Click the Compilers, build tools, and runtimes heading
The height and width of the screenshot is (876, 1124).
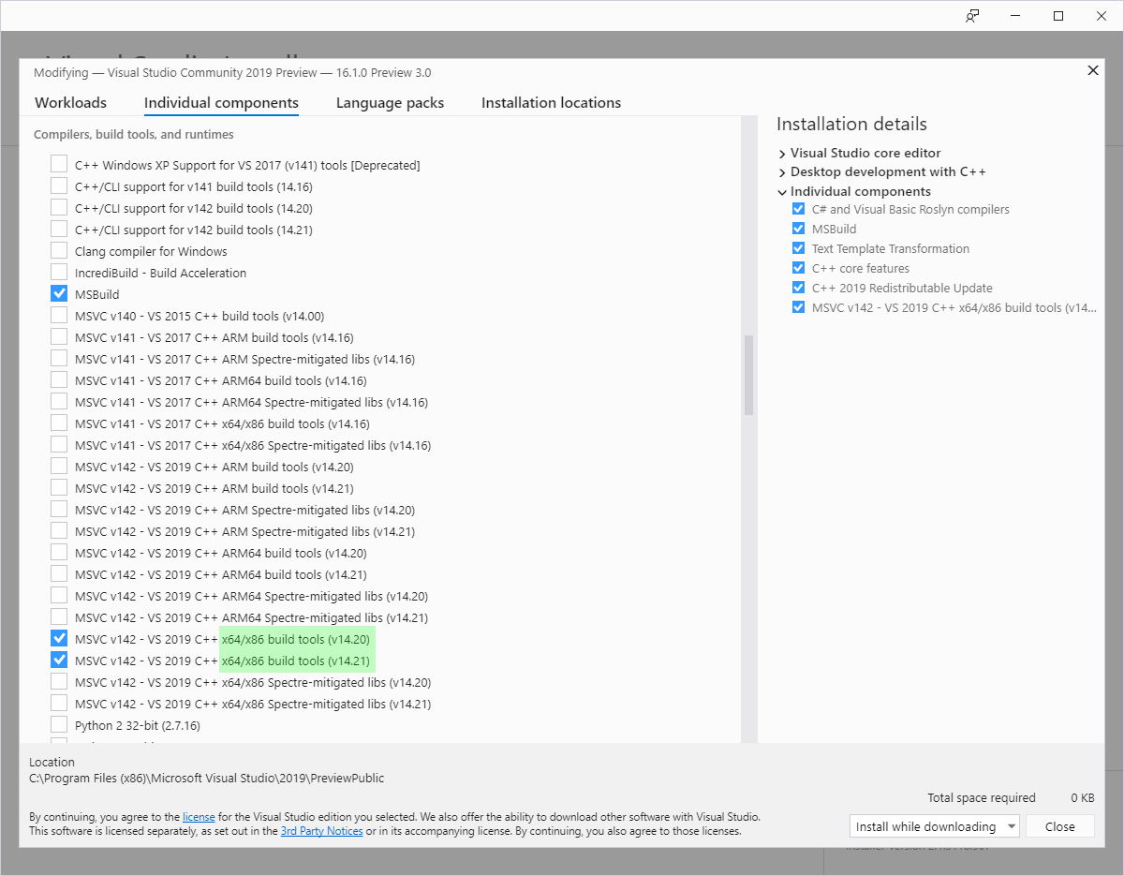click(134, 134)
